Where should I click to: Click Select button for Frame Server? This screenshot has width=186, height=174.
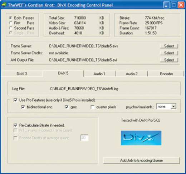click(x=169, y=46)
